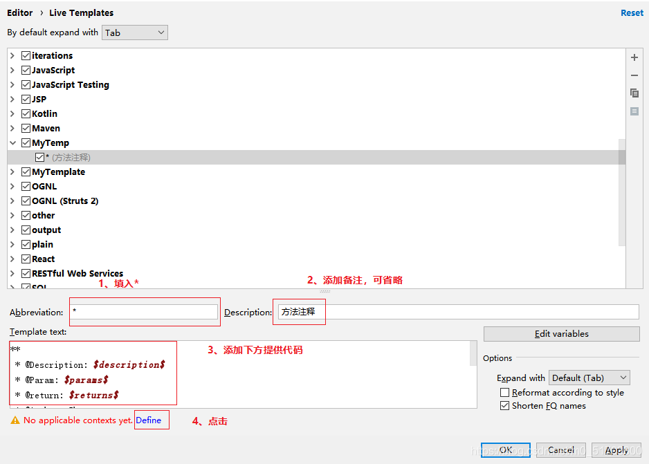Image resolution: width=649 pixels, height=464 pixels.
Task: Toggle the Maven group checkbox
Action: (26, 128)
